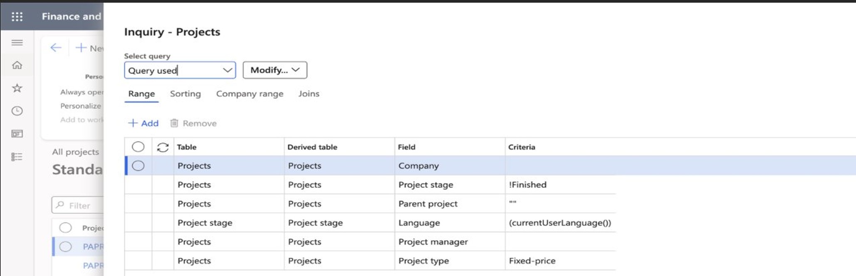Open Modules list icon in sidebar
The height and width of the screenshot is (276, 856).
pos(17,156)
